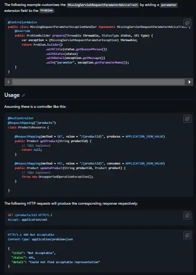
Task: Click the "detail" JSON line about acceptable representation
Action: [x=56, y=262]
